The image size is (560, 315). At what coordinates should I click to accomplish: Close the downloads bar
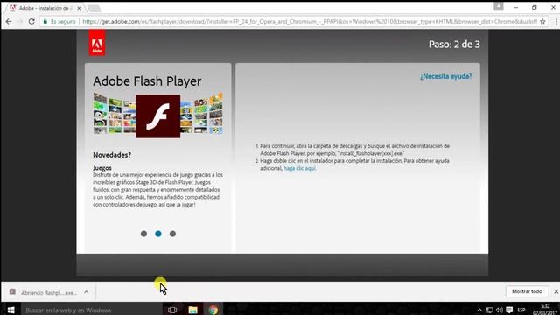point(556,291)
